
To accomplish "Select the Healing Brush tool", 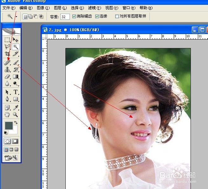I will (7, 62).
